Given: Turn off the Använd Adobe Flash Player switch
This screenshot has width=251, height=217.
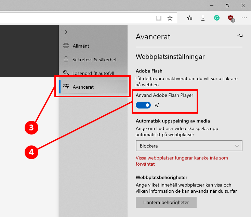Looking at the screenshot, I should 143,105.
